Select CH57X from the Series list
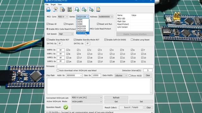Viewport: 202px width, 113px height. (x=82, y=22)
